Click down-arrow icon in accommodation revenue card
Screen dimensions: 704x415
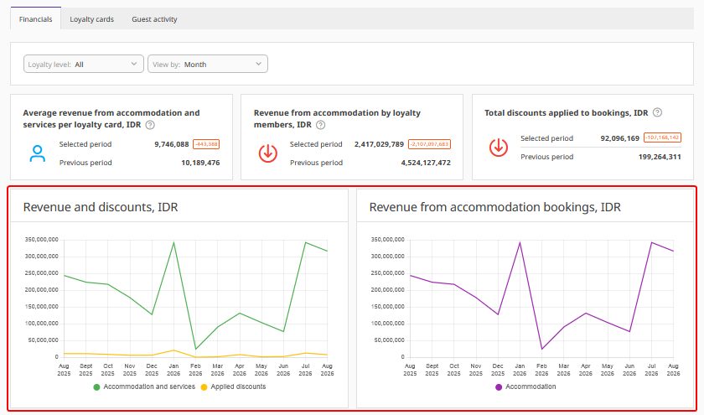268,153
